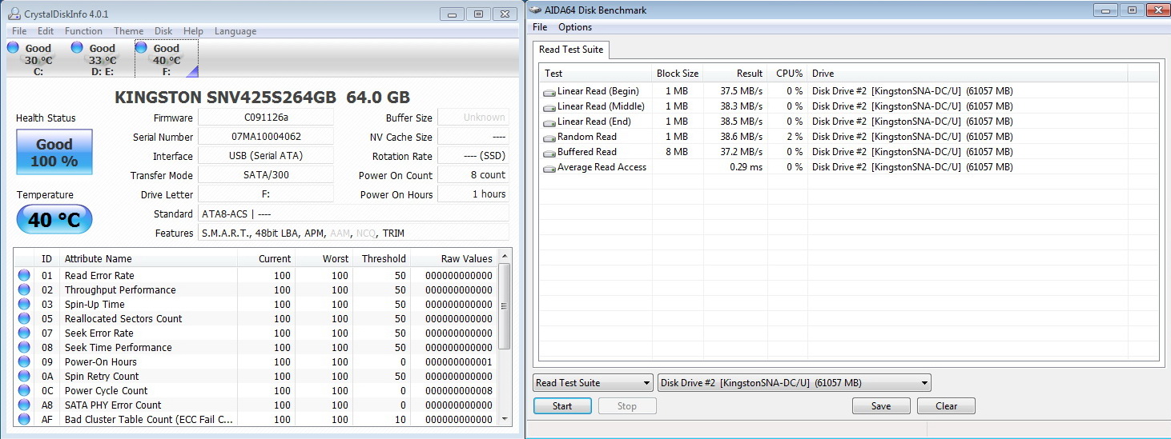Screen dimensions: 1171x439
Task: Click scrollbar down arrow in attribute list
Action: pyautogui.click(x=505, y=419)
